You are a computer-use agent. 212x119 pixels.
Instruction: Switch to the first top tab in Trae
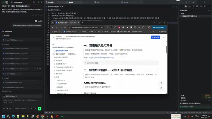pos(50,2)
